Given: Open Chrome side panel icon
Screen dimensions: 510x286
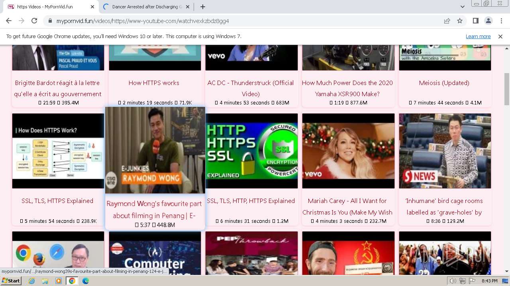Looking at the screenshot, I should pos(475,21).
